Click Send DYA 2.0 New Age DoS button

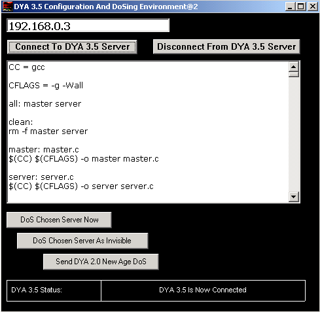(x=101, y=262)
